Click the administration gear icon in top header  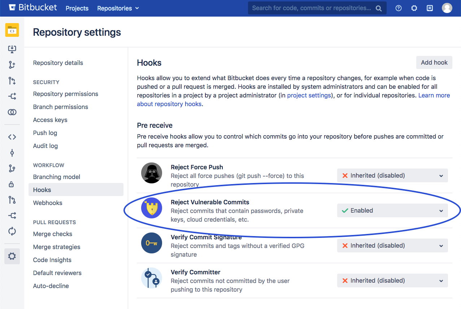pos(414,8)
